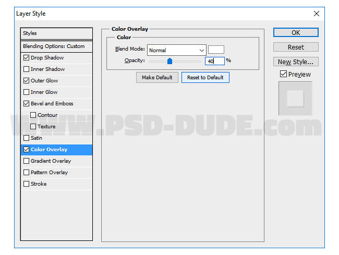Enable the Contour checkbox
The width and height of the screenshot is (339, 255).
coord(33,115)
